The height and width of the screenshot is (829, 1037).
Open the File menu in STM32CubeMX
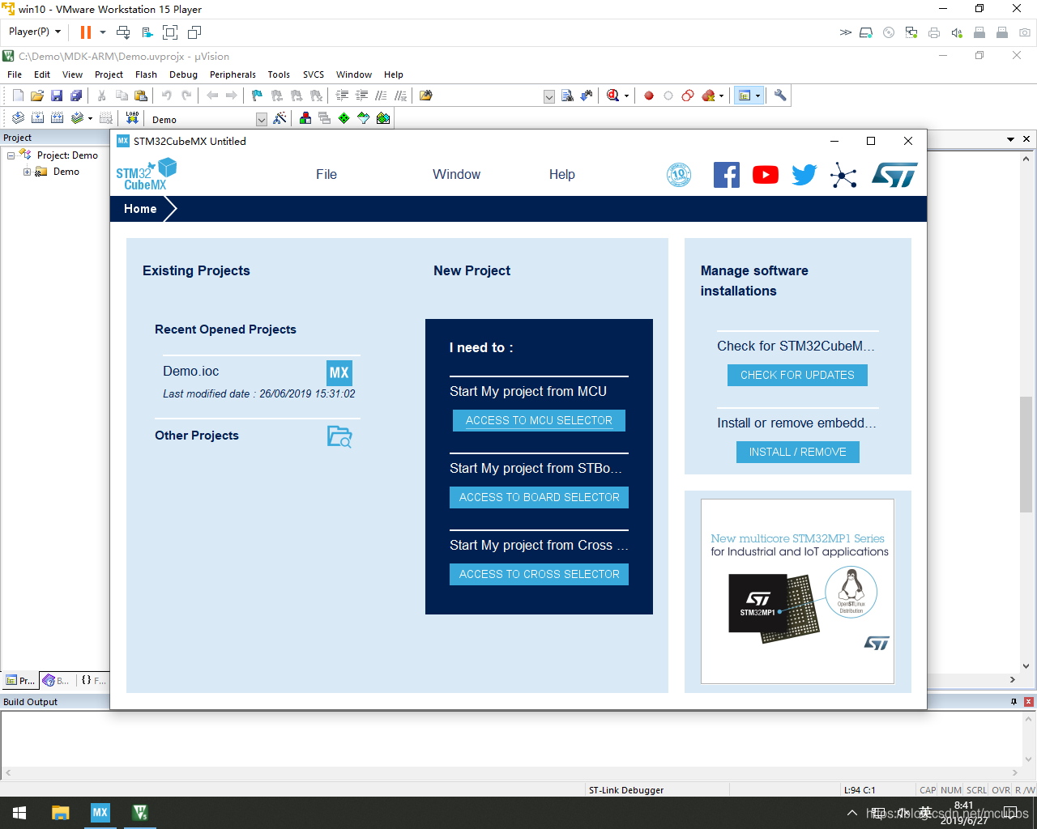326,174
